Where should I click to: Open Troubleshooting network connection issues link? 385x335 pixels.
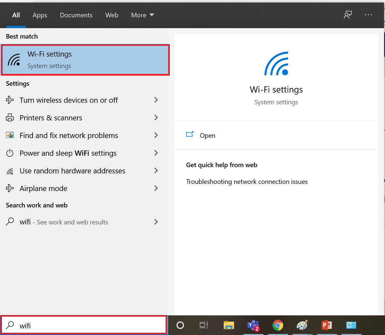(x=247, y=182)
